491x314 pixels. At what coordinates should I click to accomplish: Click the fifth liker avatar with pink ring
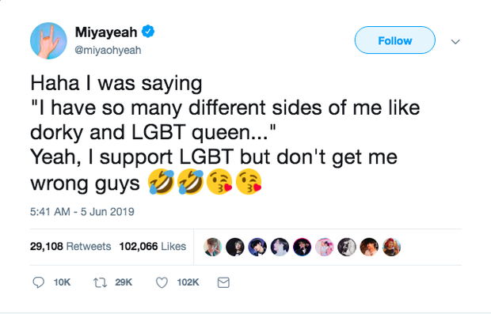[x=303, y=247]
